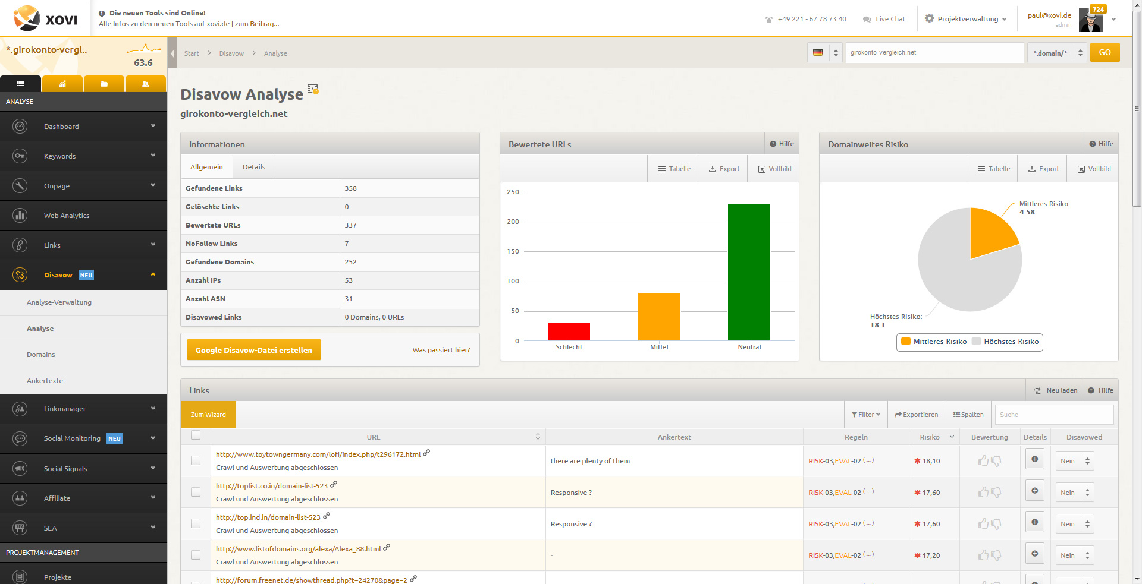Viewport: 1142px width, 584px height.
Task: Click the Web Analytics bar chart icon
Action: click(x=20, y=215)
